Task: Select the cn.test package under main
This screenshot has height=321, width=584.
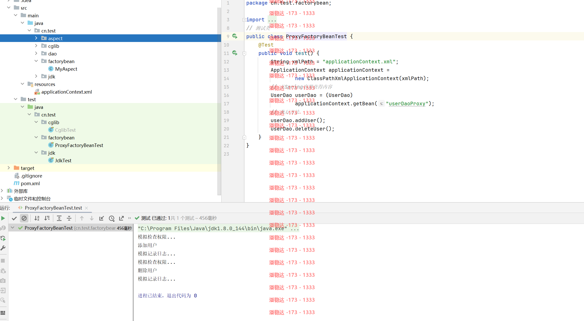Action: coord(48,31)
